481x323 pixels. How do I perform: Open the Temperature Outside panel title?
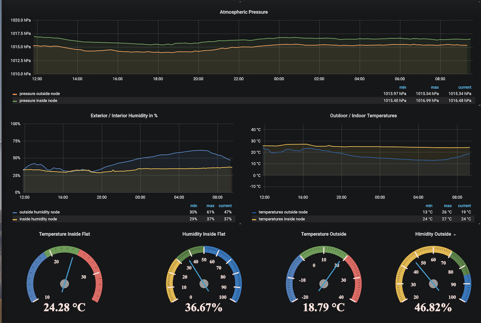pyautogui.click(x=324, y=234)
